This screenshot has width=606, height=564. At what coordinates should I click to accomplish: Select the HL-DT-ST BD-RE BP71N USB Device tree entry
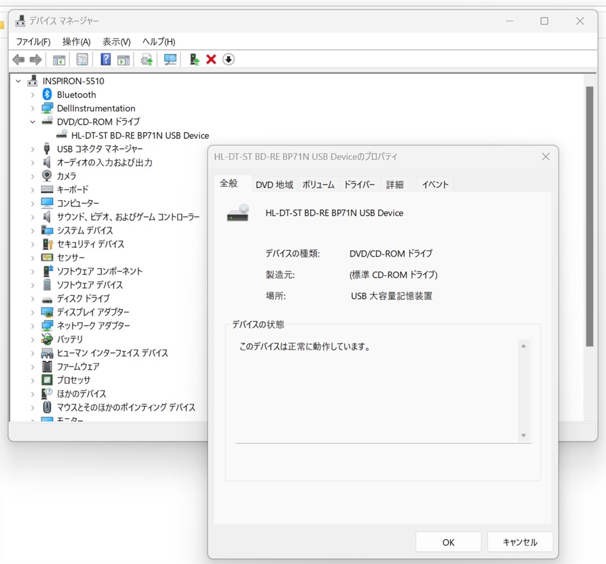point(140,136)
